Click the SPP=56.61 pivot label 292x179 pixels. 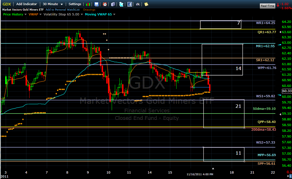pos(266,164)
